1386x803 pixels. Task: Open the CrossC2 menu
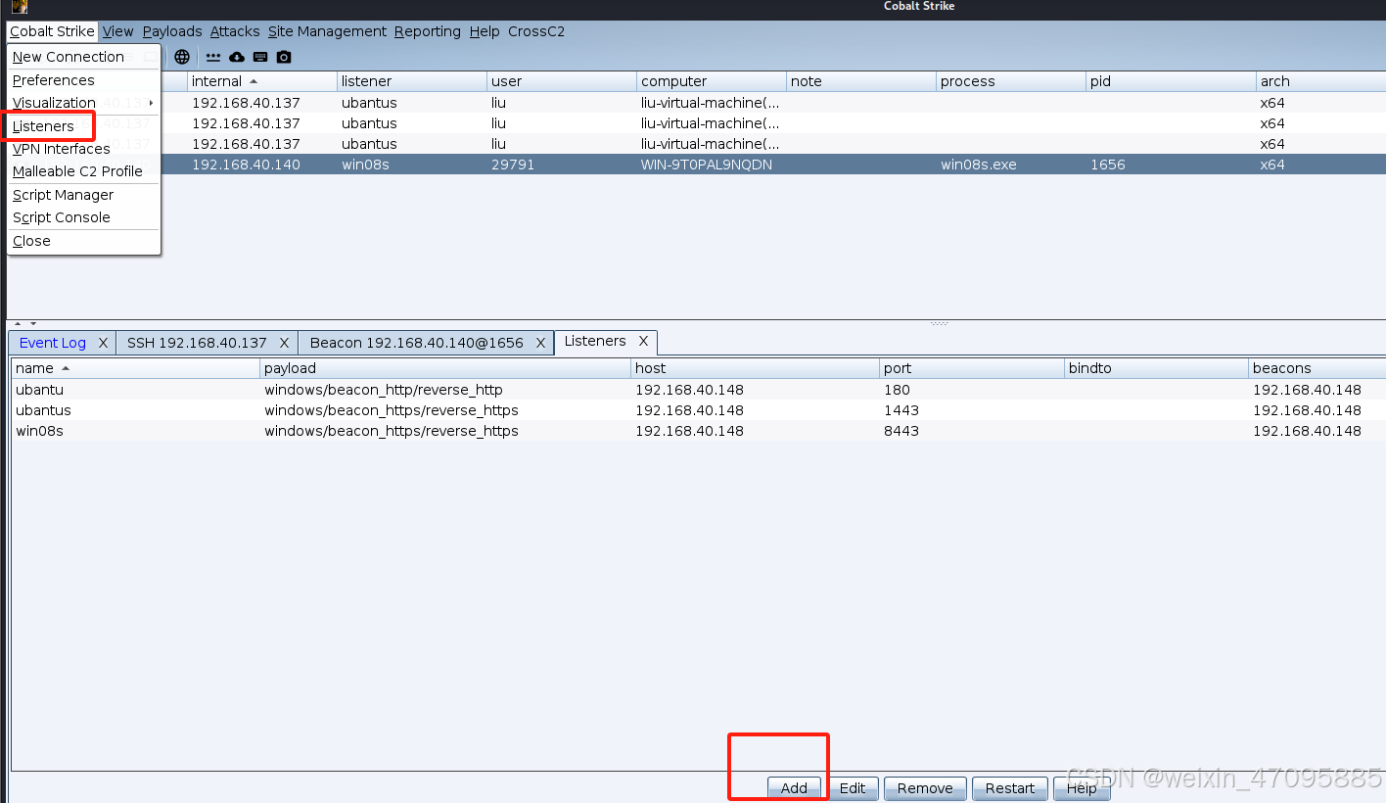pyautogui.click(x=536, y=31)
